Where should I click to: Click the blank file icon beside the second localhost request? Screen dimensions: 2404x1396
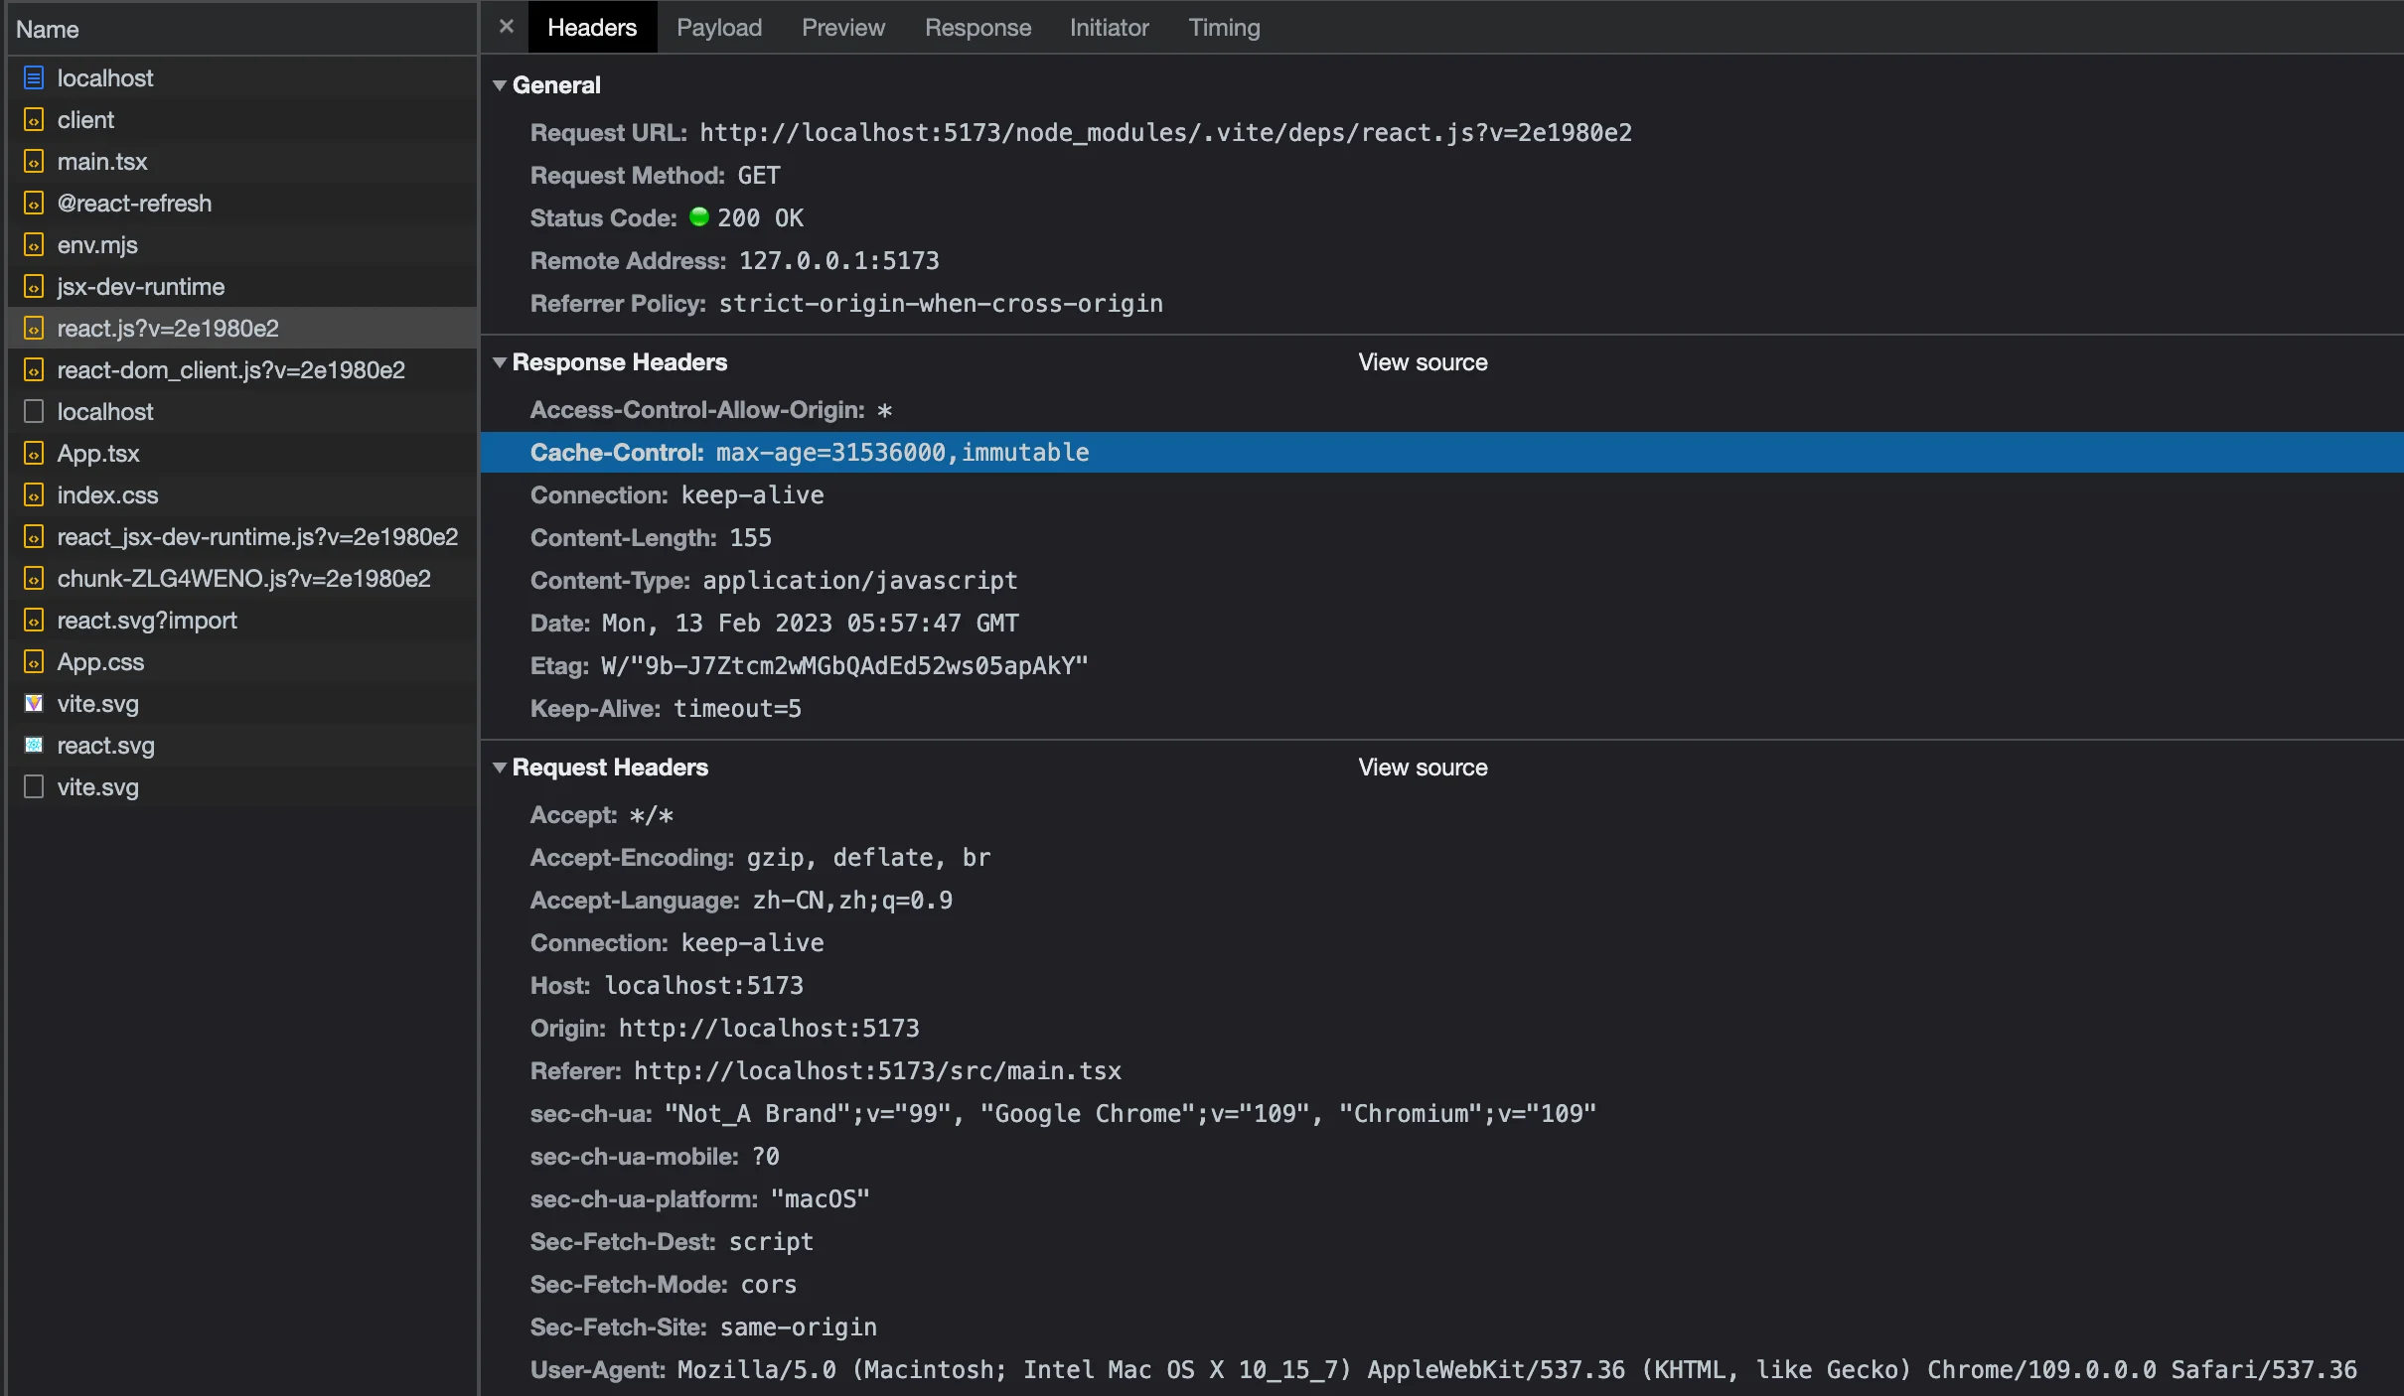point(34,411)
